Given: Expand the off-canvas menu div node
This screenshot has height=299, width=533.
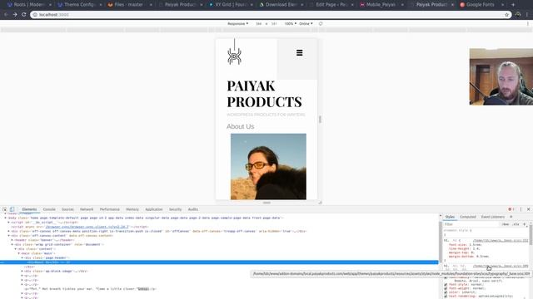Looking at the screenshot, I should [x=8, y=231].
